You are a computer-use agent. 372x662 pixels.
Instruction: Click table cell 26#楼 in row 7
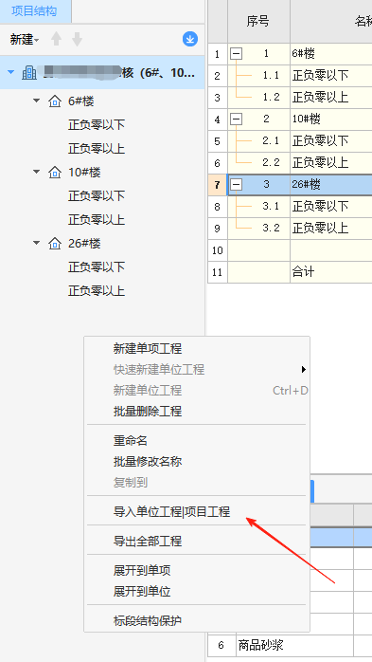(x=330, y=185)
